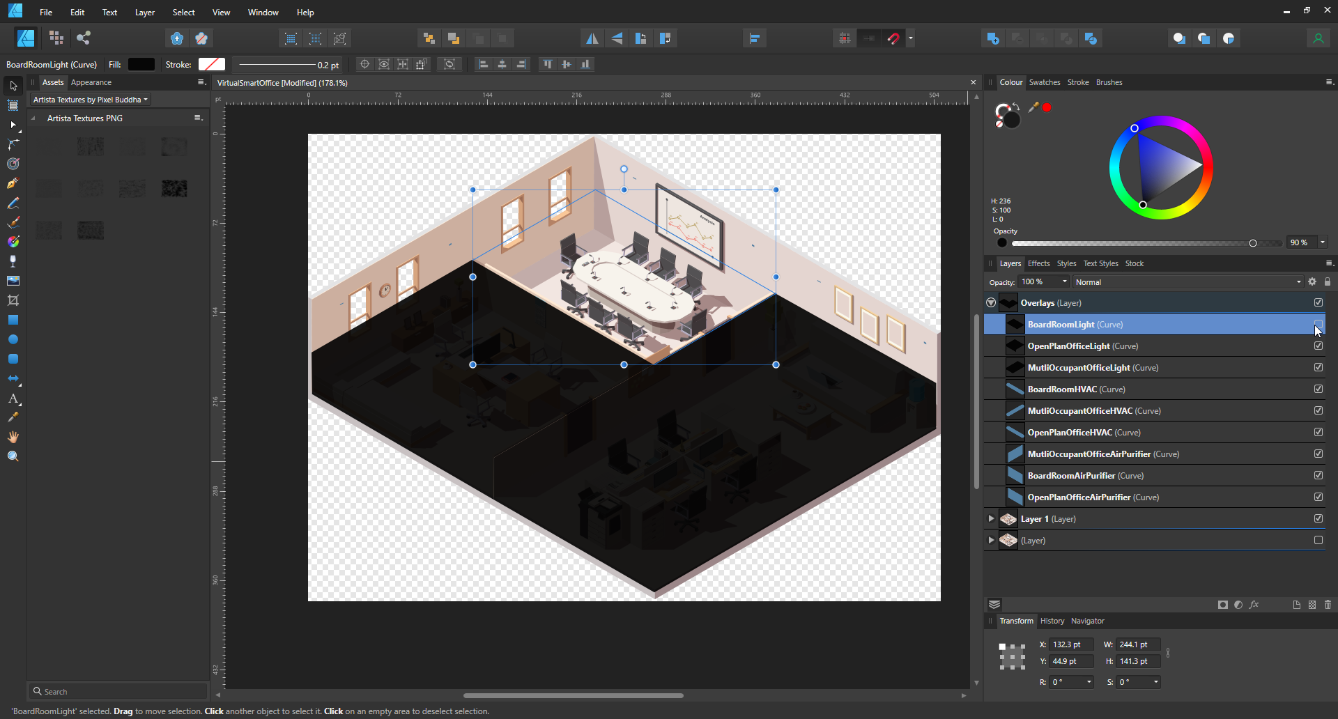Image resolution: width=1338 pixels, height=719 pixels.
Task: Switch to Pixel Persona
Action: (x=56, y=38)
